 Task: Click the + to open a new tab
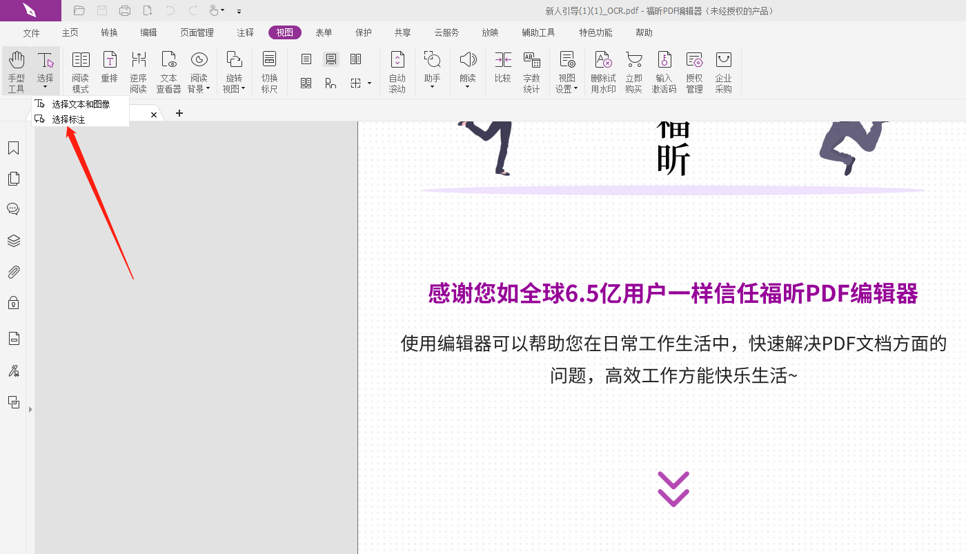[179, 113]
